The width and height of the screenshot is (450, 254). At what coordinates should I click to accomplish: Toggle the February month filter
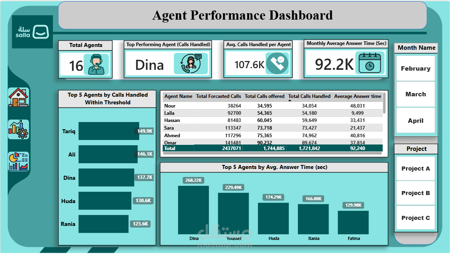click(415, 68)
